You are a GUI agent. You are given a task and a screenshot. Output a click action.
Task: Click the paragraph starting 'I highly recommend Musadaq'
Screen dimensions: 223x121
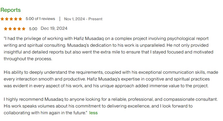pos(111,106)
